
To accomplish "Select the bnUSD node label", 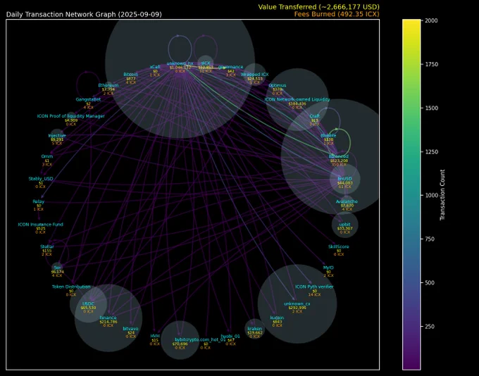I will pyautogui.click(x=344, y=179).
